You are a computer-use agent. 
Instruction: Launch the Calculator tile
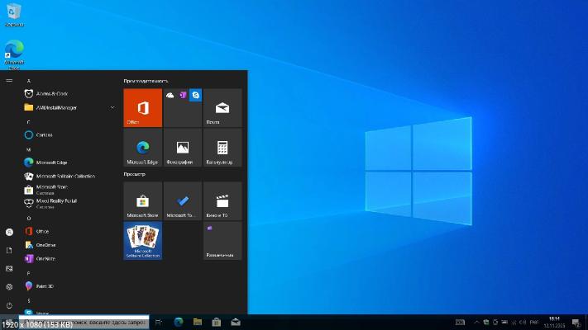click(x=222, y=148)
